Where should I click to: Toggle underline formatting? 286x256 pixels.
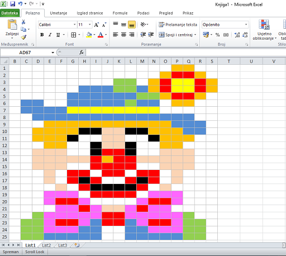58,35
